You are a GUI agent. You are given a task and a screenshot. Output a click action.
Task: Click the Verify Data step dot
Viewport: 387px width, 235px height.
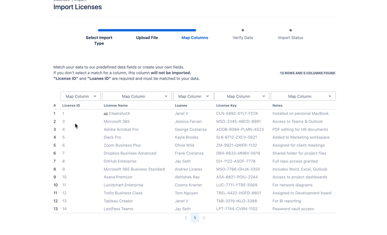point(243,30)
